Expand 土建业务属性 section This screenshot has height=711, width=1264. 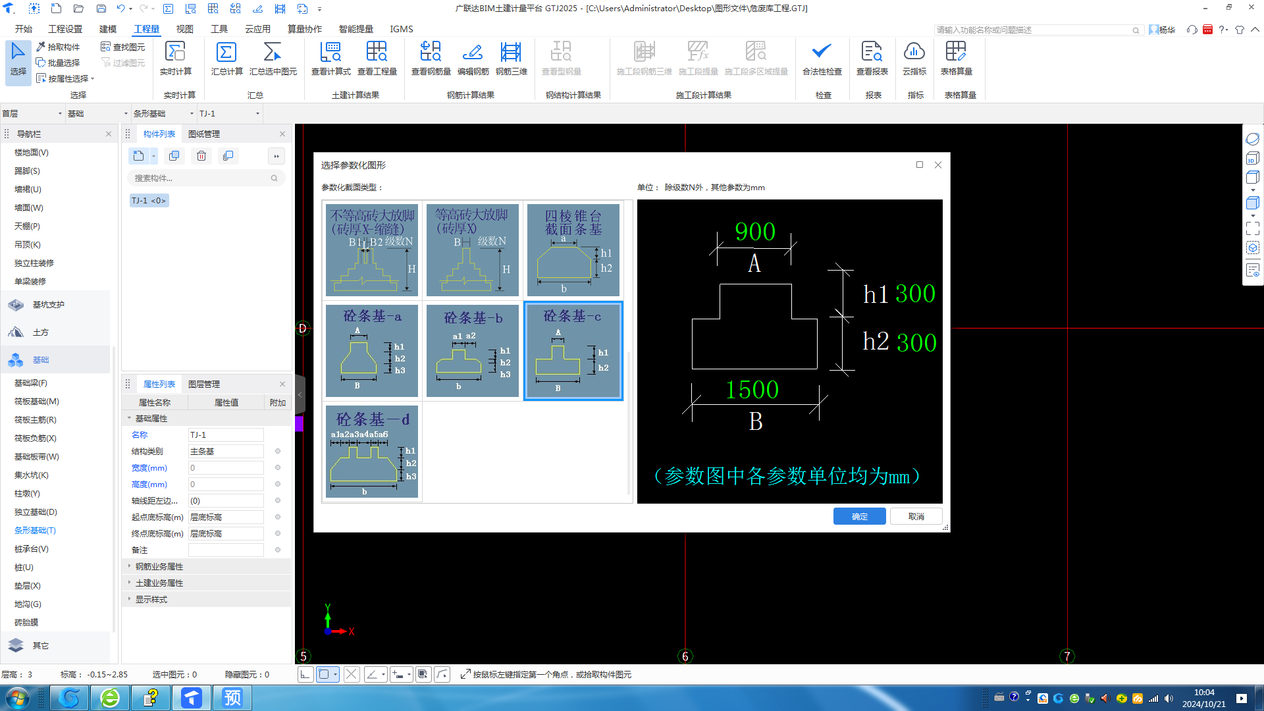[x=130, y=583]
